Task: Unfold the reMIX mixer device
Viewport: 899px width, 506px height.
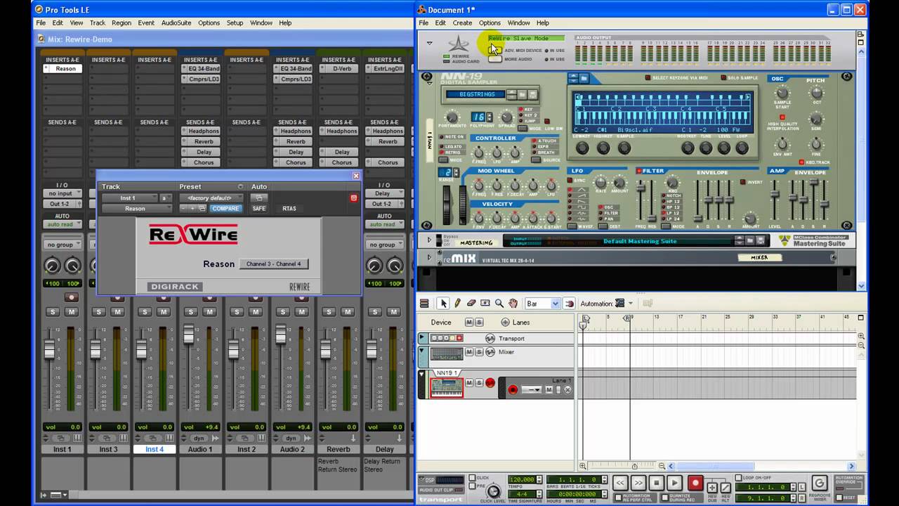Action: pos(429,258)
